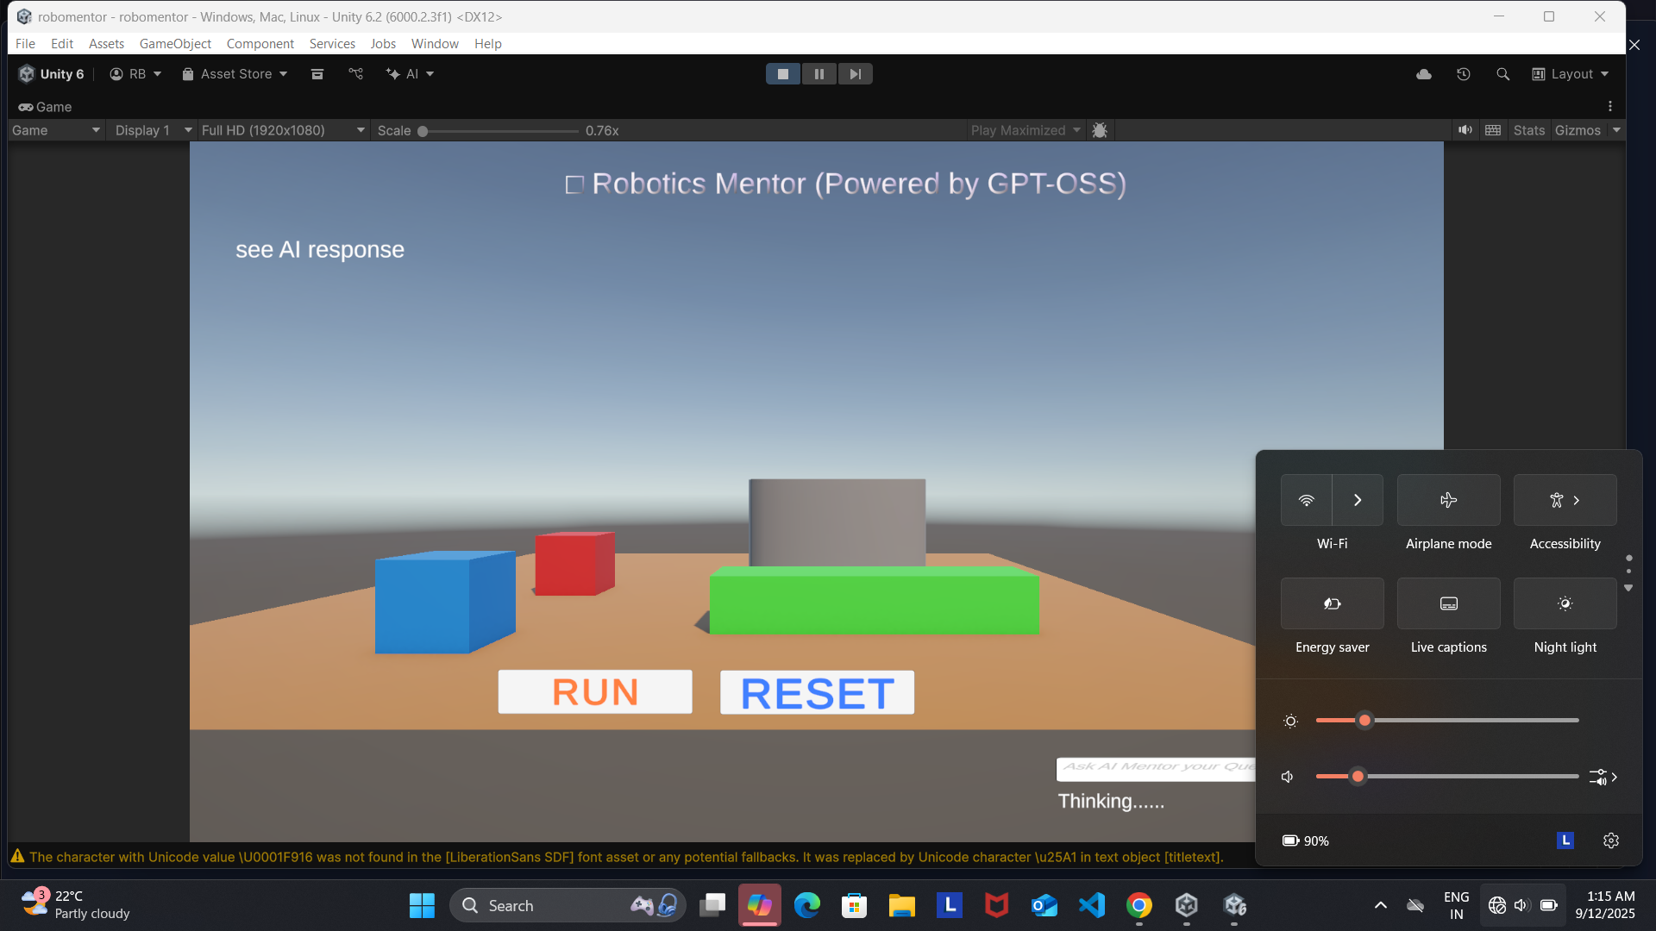The width and height of the screenshot is (1656, 931).
Task: Toggle Energy saver quick setting
Action: [x=1332, y=603]
